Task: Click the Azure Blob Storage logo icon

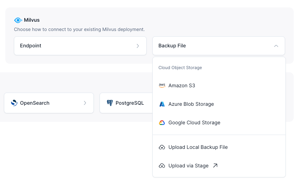Action: (162, 104)
